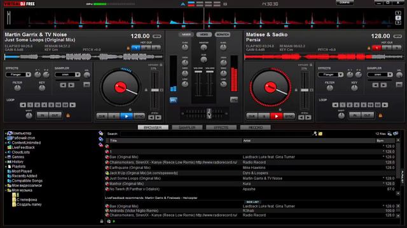Image resolution: width=407 pixels, height=228 pixels.
Task: Toggle keylock next to left pitch fader
Action: pos(146,90)
